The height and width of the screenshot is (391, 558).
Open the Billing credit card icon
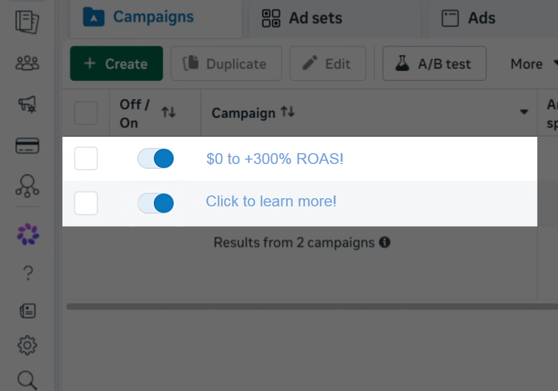click(x=27, y=146)
